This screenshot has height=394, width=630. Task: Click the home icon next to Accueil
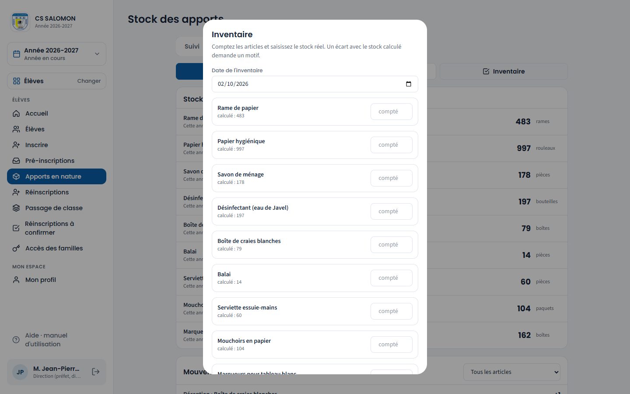tap(16, 113)
